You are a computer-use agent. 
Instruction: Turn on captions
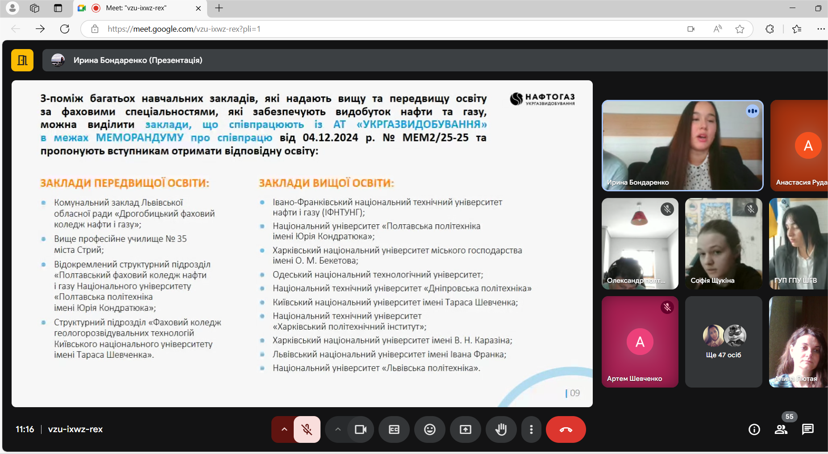pyautogui.click(x=394, y=429)
